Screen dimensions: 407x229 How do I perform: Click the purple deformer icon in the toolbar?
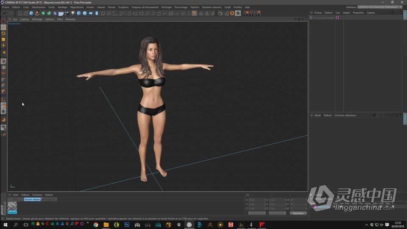(x=55, y=13)
